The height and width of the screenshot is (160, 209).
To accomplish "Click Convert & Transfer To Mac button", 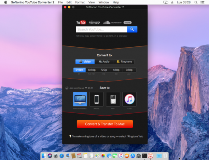I will [x=105, y=124].
